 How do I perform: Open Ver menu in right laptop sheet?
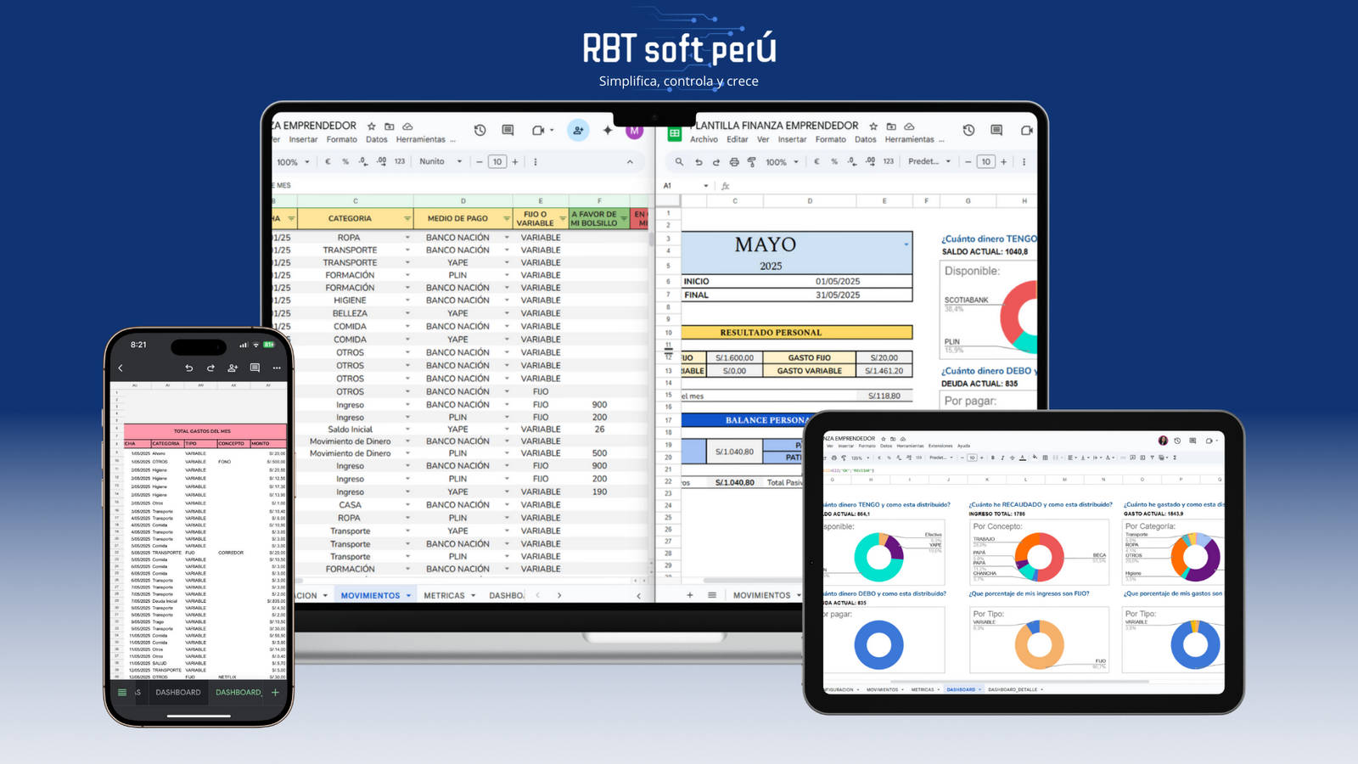763,139
